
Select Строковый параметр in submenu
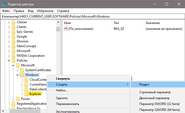(158, 92)
